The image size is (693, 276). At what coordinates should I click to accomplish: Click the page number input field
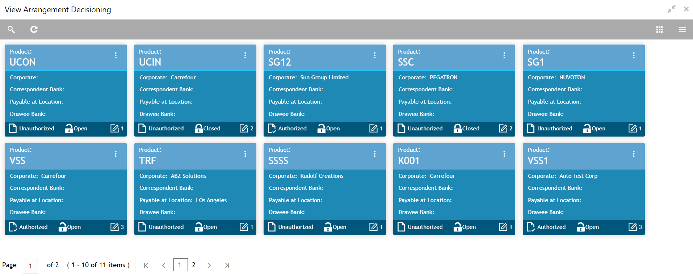pyautogui.click(x=30, y=265)
